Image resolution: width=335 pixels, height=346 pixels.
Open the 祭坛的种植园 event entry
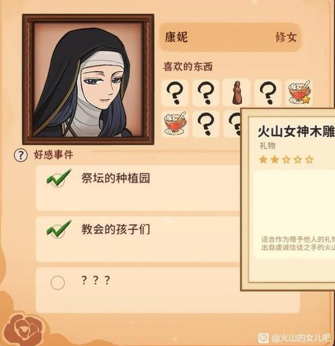(x=138, y=188)
